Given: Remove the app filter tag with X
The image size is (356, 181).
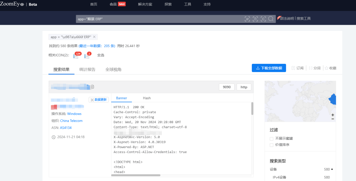Looking at the screenshot, I should [94, 37].
